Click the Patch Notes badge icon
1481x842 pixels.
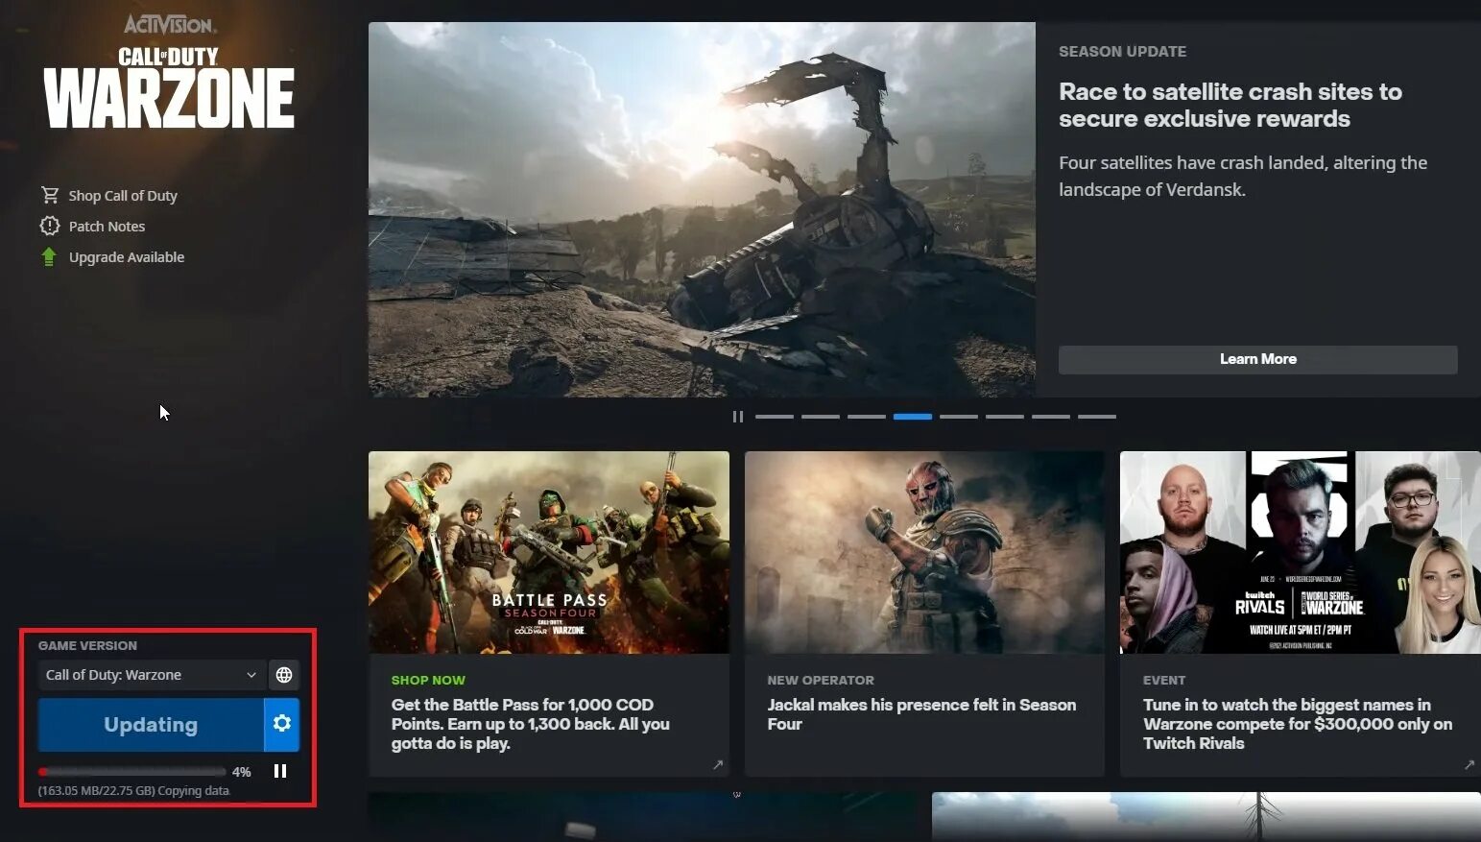[x=50, y=226]
